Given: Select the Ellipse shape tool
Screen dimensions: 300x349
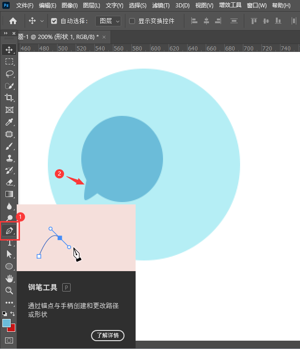Looking at the screenshot, I should pos(9,266).
